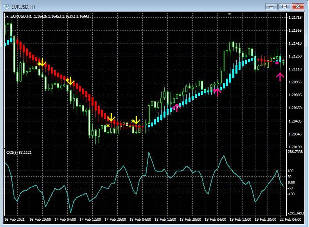Viewport: 309px width, 227px height.
Task: Click the 100 level on CCI scale
Action: (291, 171)
